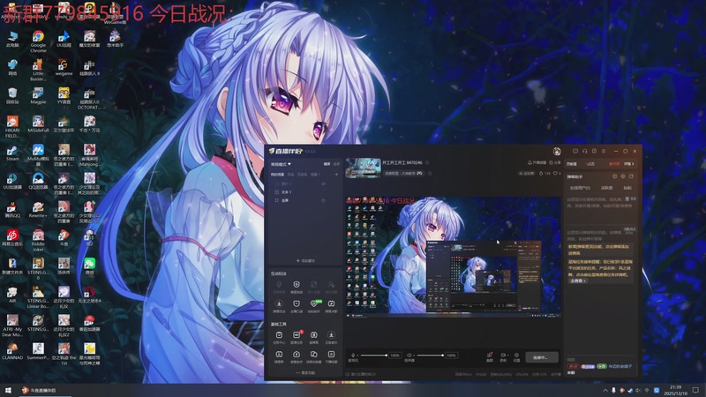The height and width of the screenshot is (397, 706).
Task: Add a new scene with plus button
Action: pos(336,174)
